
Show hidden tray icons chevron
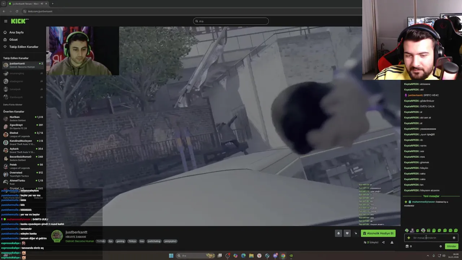(x=428, y=256)
